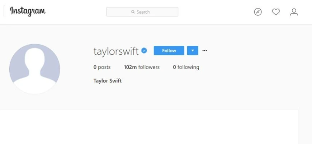This screenshot has height=144, width=312.
Task: Select the 0 posts counter
Action: tap(102, 67)
